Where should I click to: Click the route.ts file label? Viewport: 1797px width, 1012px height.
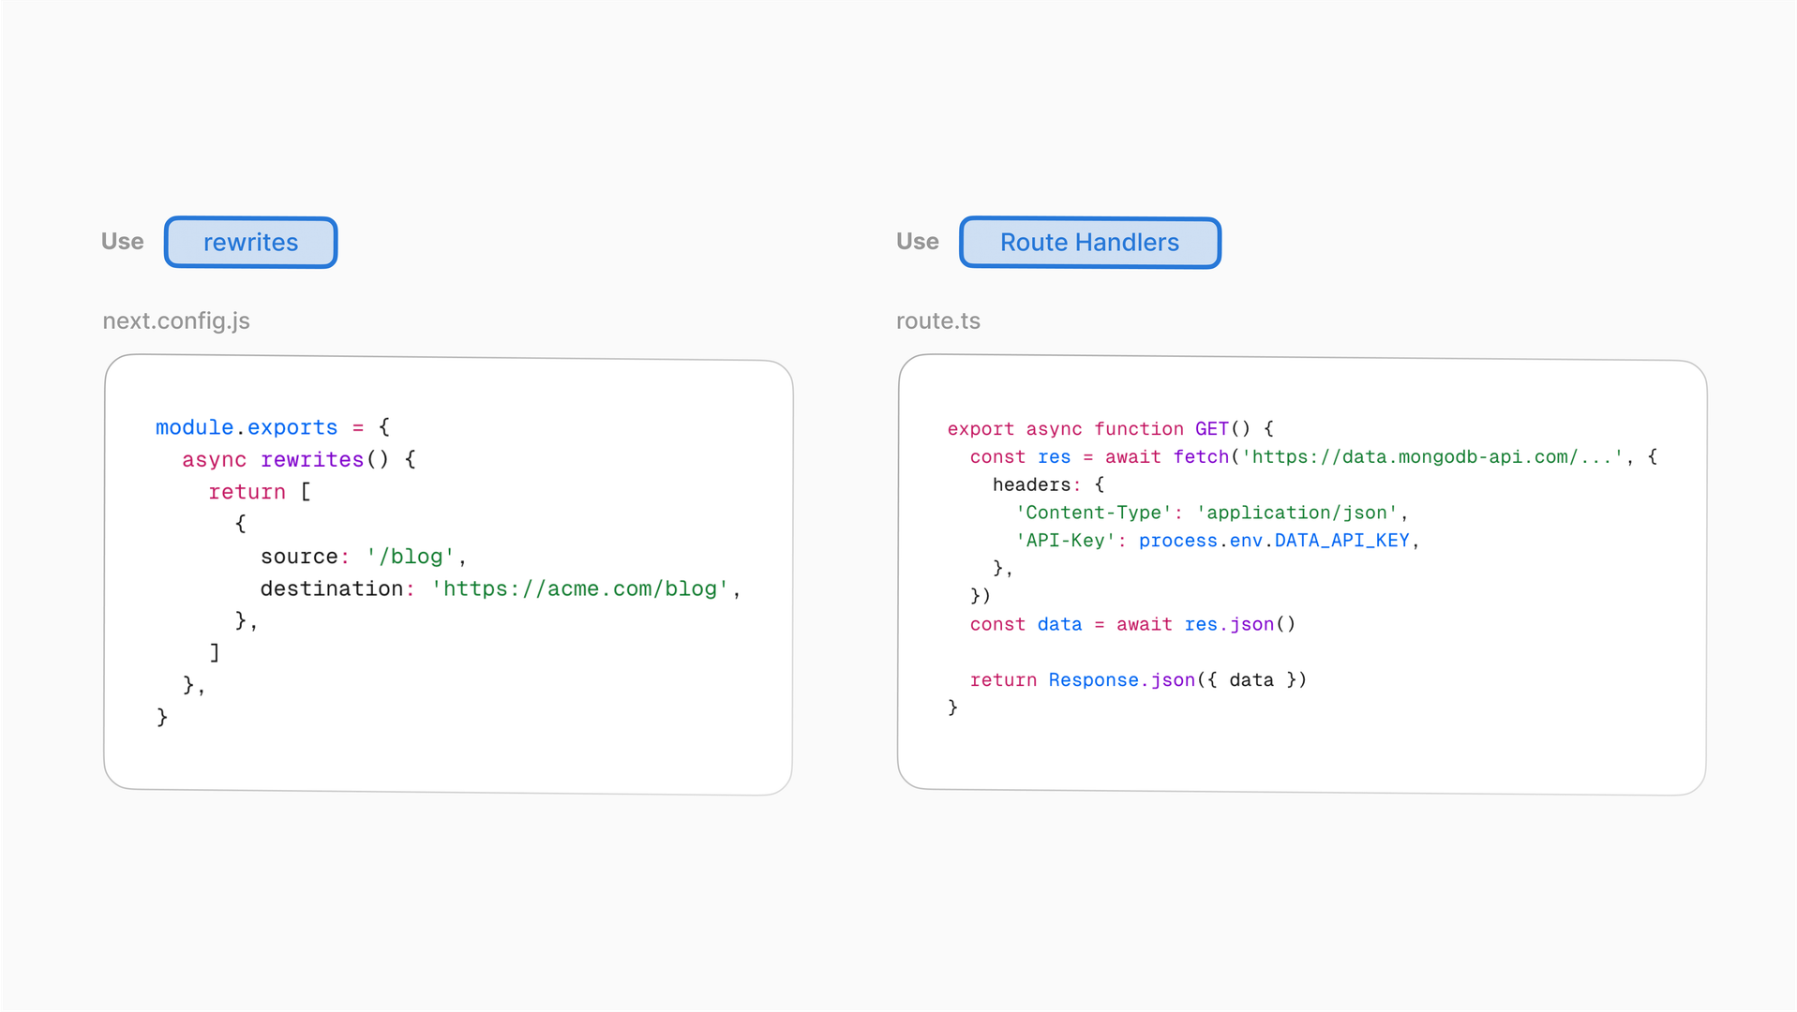937,320
